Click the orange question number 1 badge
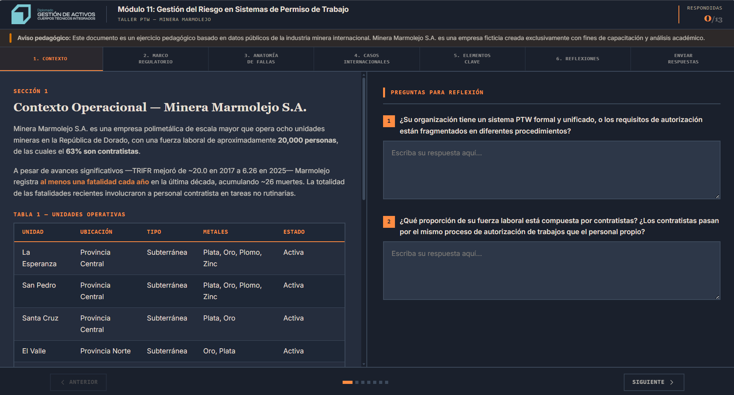The height and width of the screenshot is (395, 734). pyautogui.click(x=389, y=121)
